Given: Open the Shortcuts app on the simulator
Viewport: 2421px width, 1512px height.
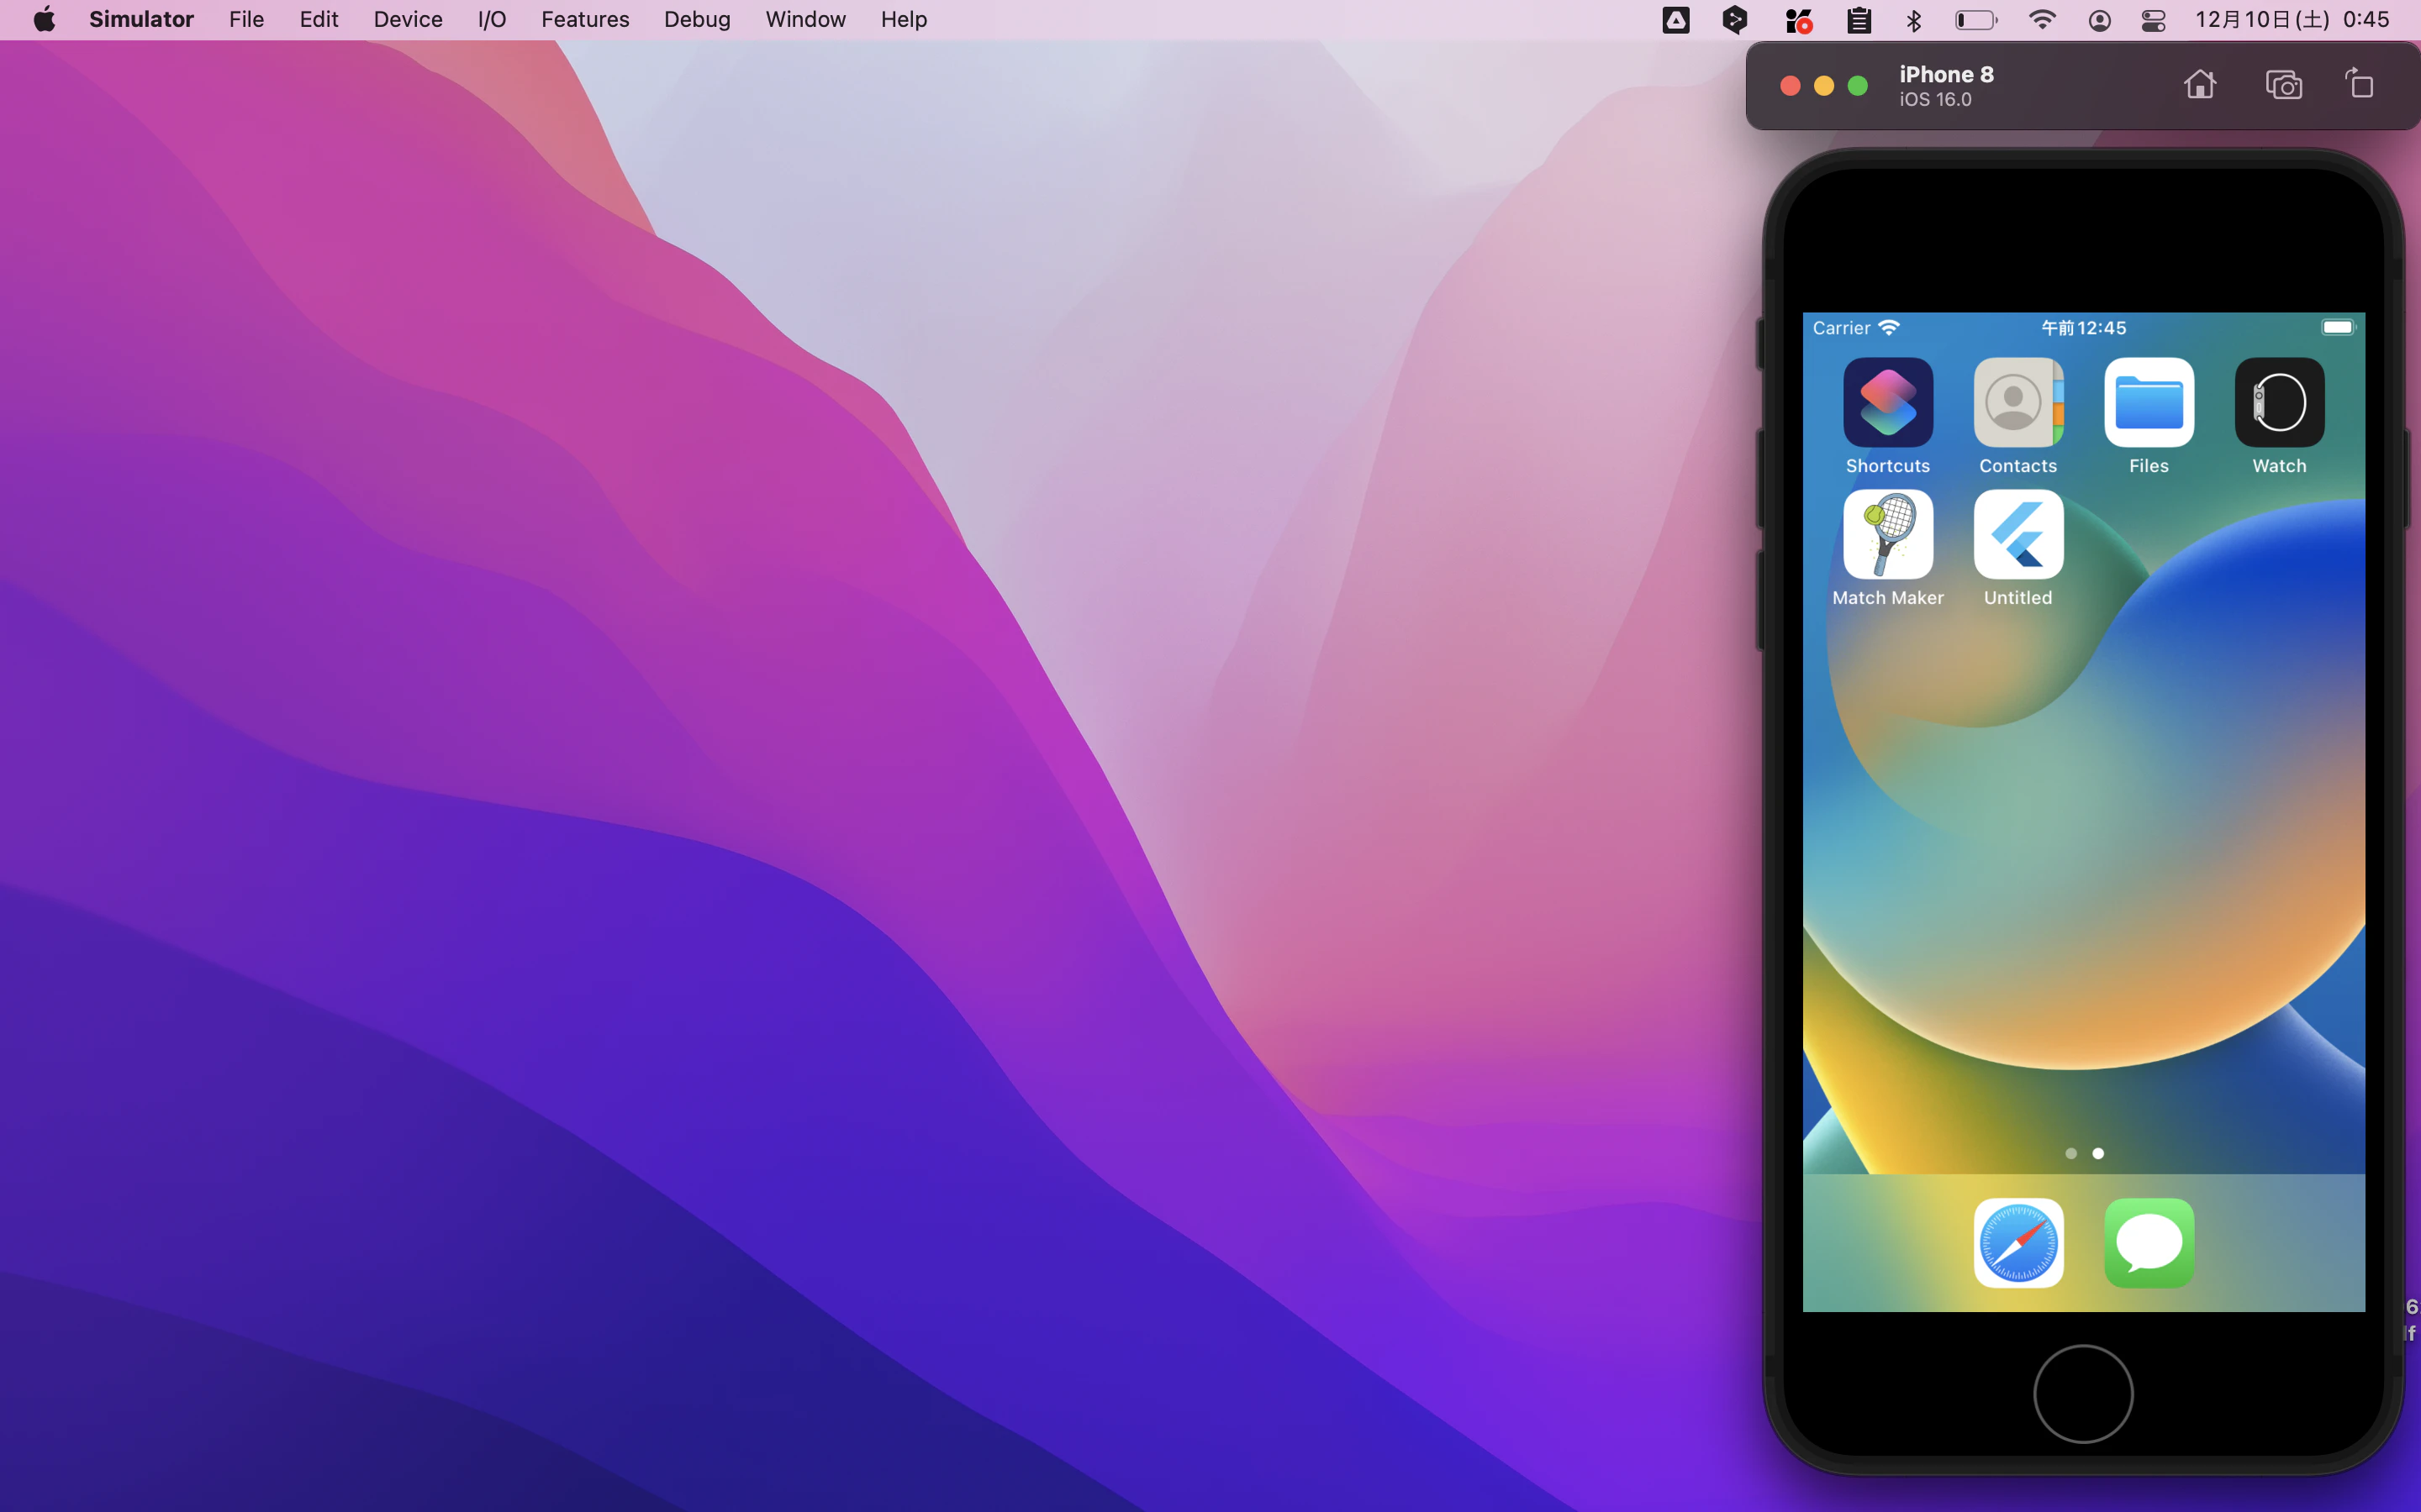Looking at the screenshot, I should click(1888, 402).
